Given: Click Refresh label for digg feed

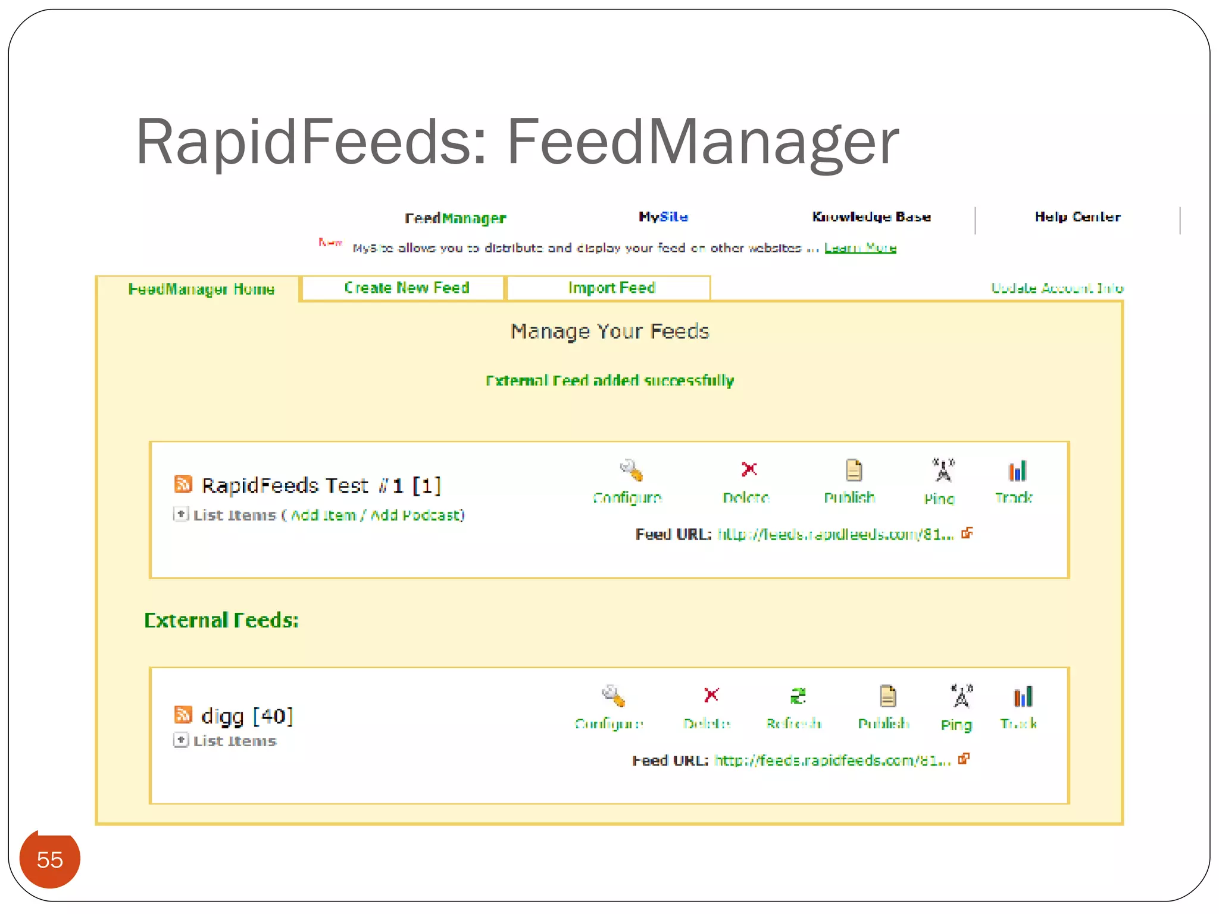Looking at the screenshot, I should 794,724.
